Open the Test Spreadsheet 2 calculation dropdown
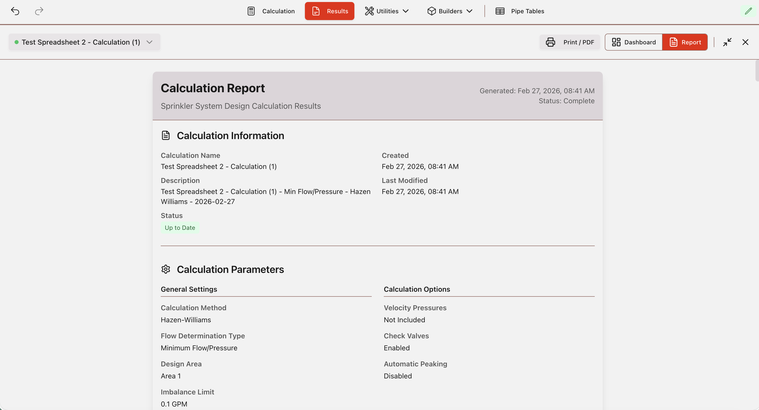The width and height of the screenshot is (759, 410). [84, 42]
